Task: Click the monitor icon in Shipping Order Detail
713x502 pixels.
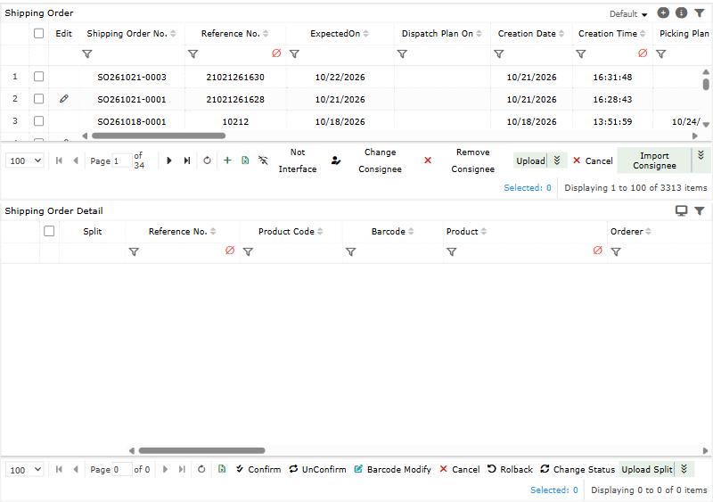Action: click(681, 210)
